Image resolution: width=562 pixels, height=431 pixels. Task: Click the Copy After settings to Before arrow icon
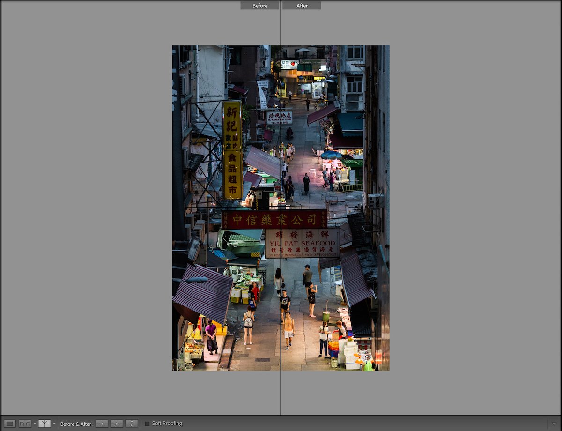point(116,423)
